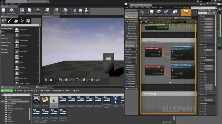Open main Settings dropdown arrow

[x=42, y=11]
